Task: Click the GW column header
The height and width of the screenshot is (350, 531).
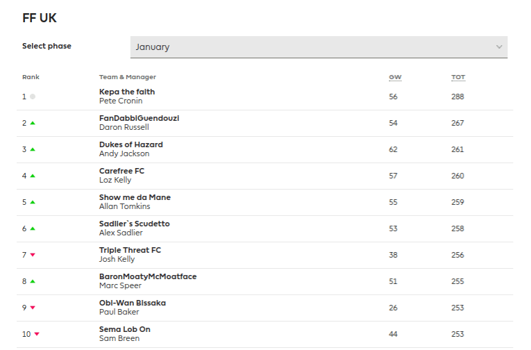Action: 394,77
